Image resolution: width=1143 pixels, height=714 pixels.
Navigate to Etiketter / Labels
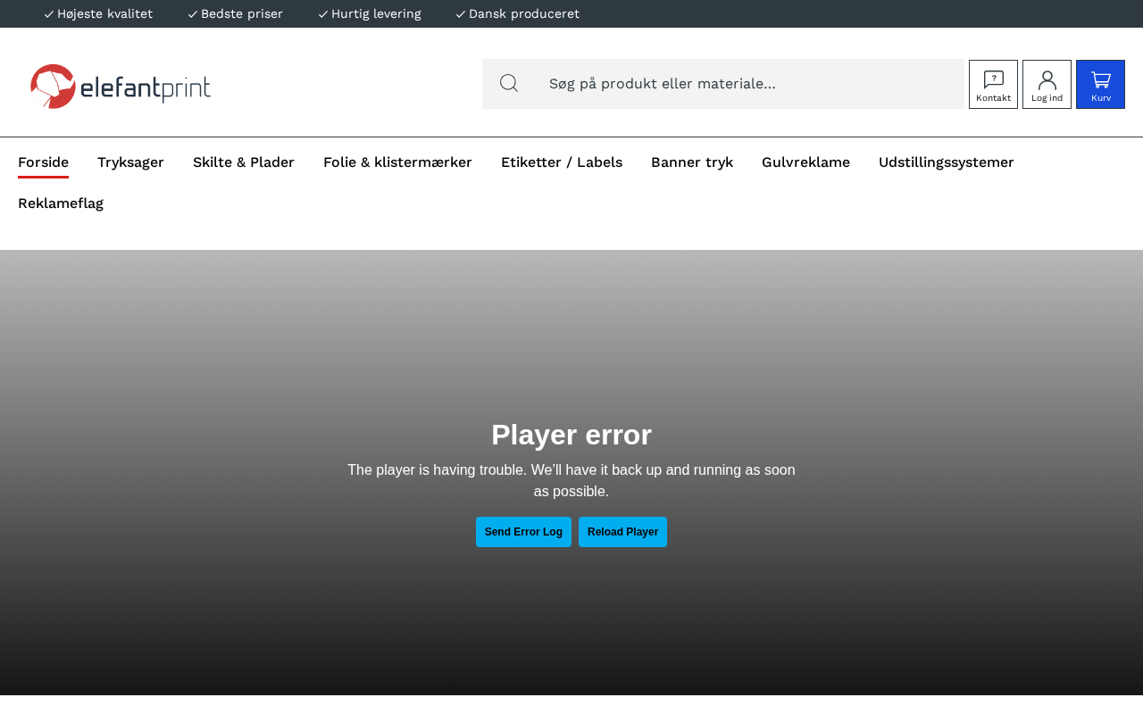coord(562,162)
